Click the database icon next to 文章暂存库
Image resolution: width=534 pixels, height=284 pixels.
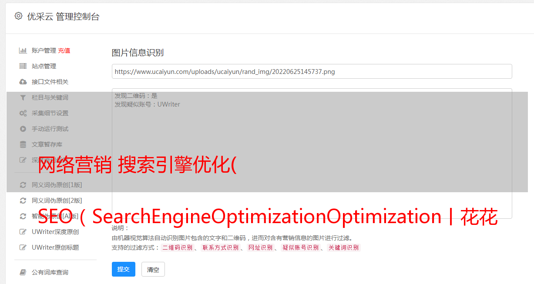[x=23, y=144]
